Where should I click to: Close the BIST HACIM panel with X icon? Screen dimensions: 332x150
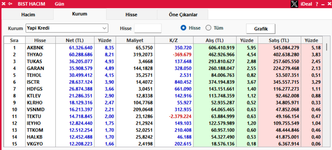[x=3, y=4]
